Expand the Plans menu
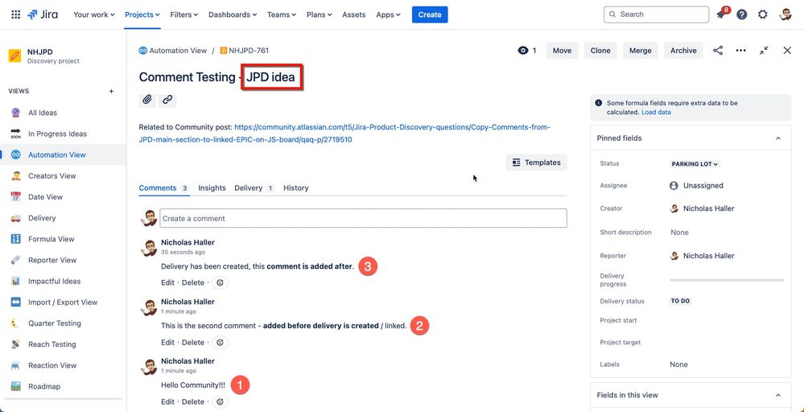The height and width of the screenshot is (412, 804). point(320,14)
